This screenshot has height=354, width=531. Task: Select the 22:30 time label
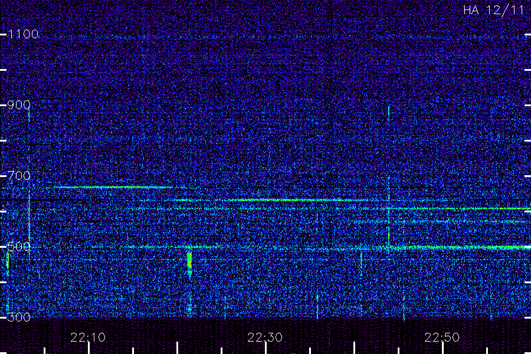coord(265,337)
